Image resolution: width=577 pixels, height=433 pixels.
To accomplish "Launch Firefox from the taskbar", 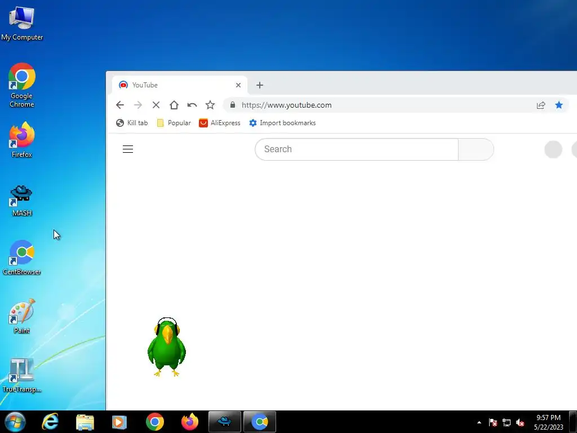I will [x=190, y=422].
